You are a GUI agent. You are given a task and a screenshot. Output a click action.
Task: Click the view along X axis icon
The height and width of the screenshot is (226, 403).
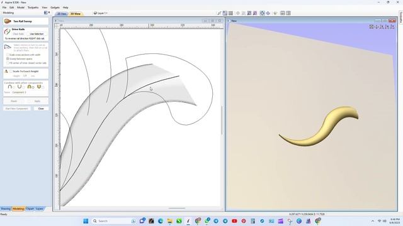point(377,26)
